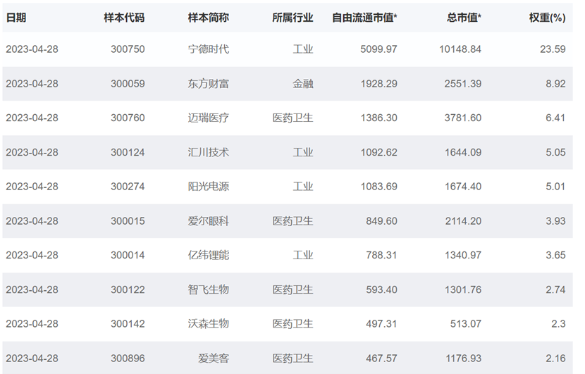Click free-float value 1092.62
585x374 pixels.
(x=378, y=153)
